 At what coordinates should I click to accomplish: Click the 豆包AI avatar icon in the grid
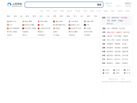(x=85, y=28)
